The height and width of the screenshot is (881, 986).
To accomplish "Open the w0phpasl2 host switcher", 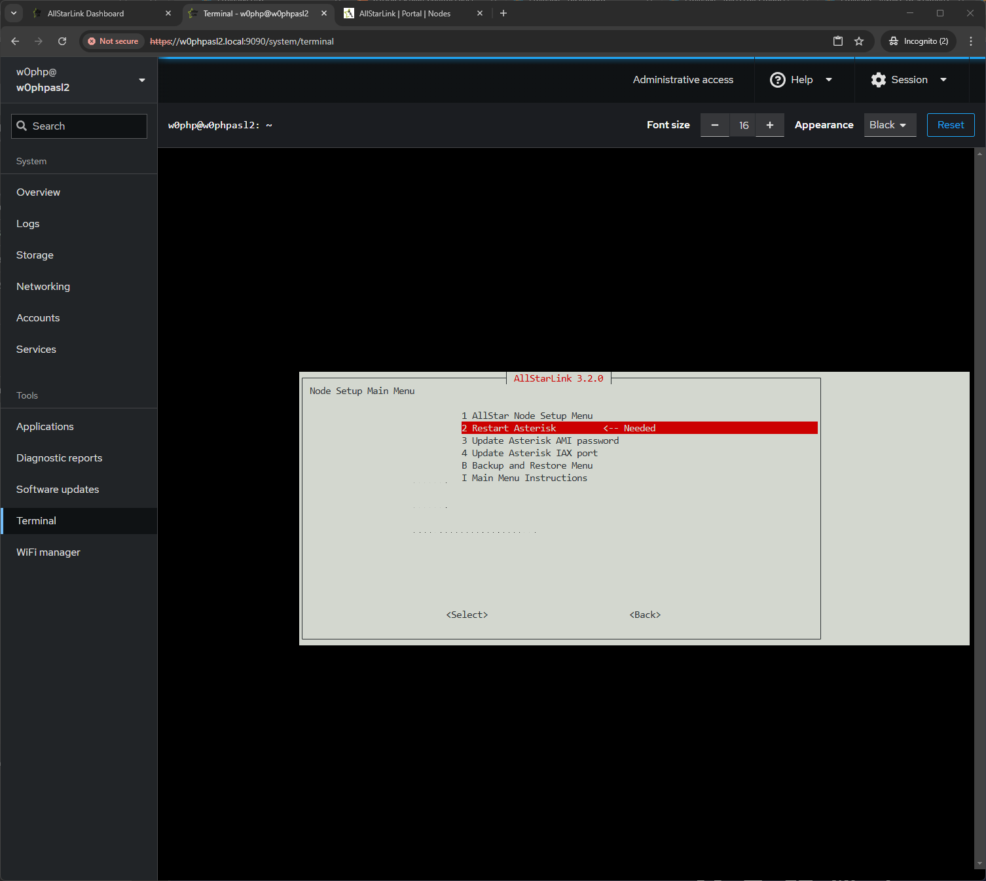I will click(79, 80).
